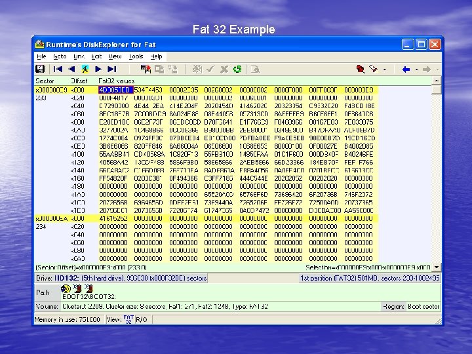Click the greyed duplicate-pages toolbar icon
The width and height of the screenshot is (472, 354).
[159, 69]
